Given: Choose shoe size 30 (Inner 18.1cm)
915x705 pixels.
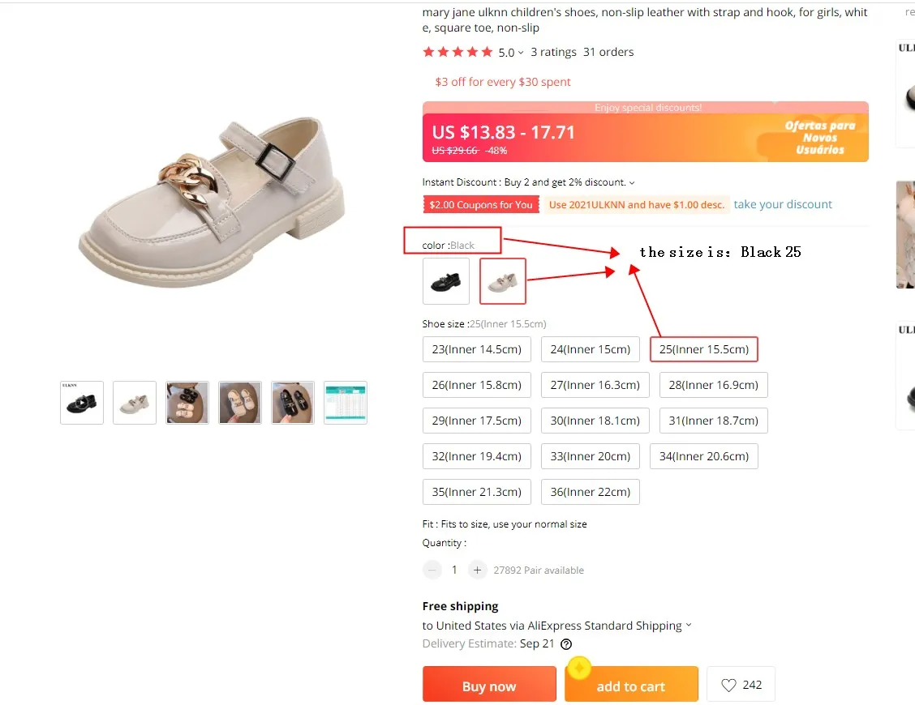Looking at the screenshot, I should click(x=595, y=421).
